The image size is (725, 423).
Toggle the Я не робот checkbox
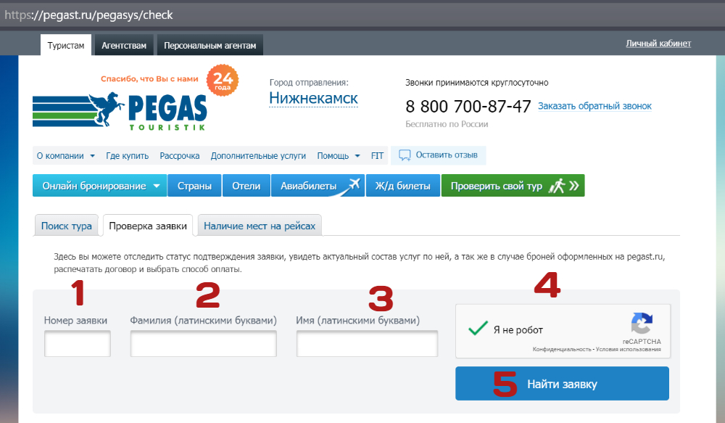(x=478, y=329)
